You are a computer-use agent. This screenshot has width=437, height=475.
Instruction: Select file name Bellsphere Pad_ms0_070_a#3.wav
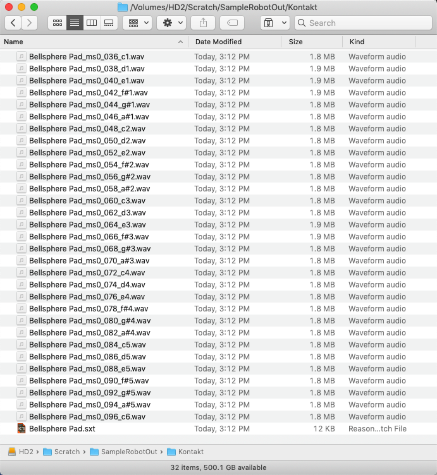(89, 261)
